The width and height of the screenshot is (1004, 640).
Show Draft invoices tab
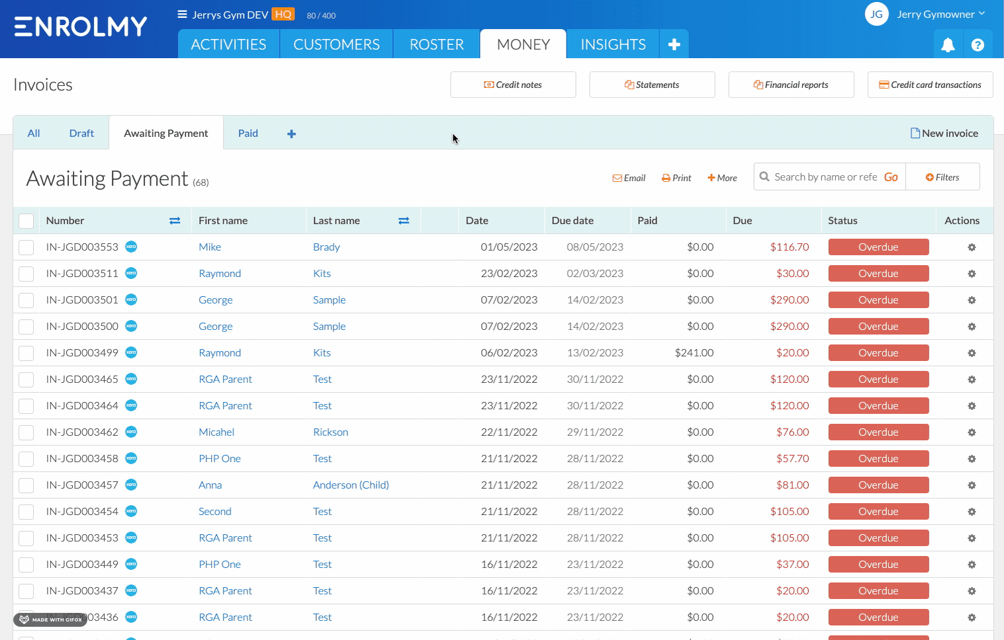coord(81,133)
